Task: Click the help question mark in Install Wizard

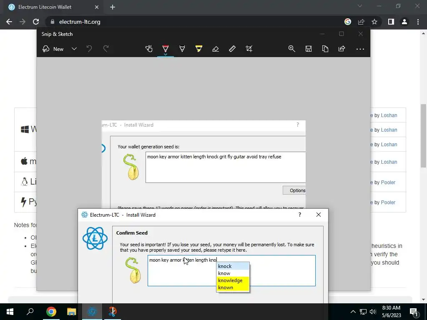Action: [x=300, y=215]
